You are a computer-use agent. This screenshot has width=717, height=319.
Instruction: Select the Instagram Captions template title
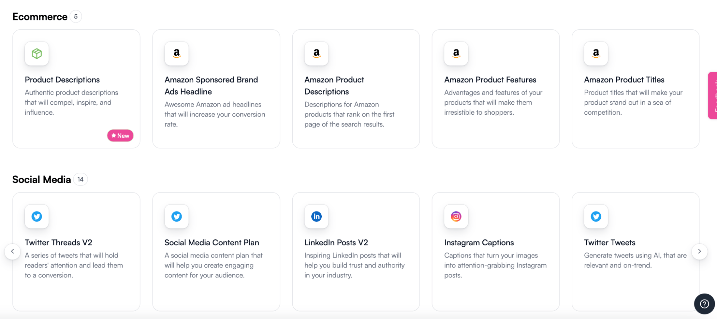click(x=479, y=243)
